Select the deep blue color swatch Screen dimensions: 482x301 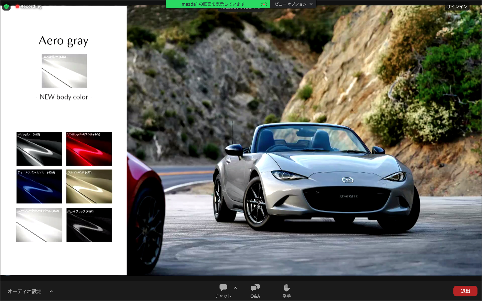39,186
